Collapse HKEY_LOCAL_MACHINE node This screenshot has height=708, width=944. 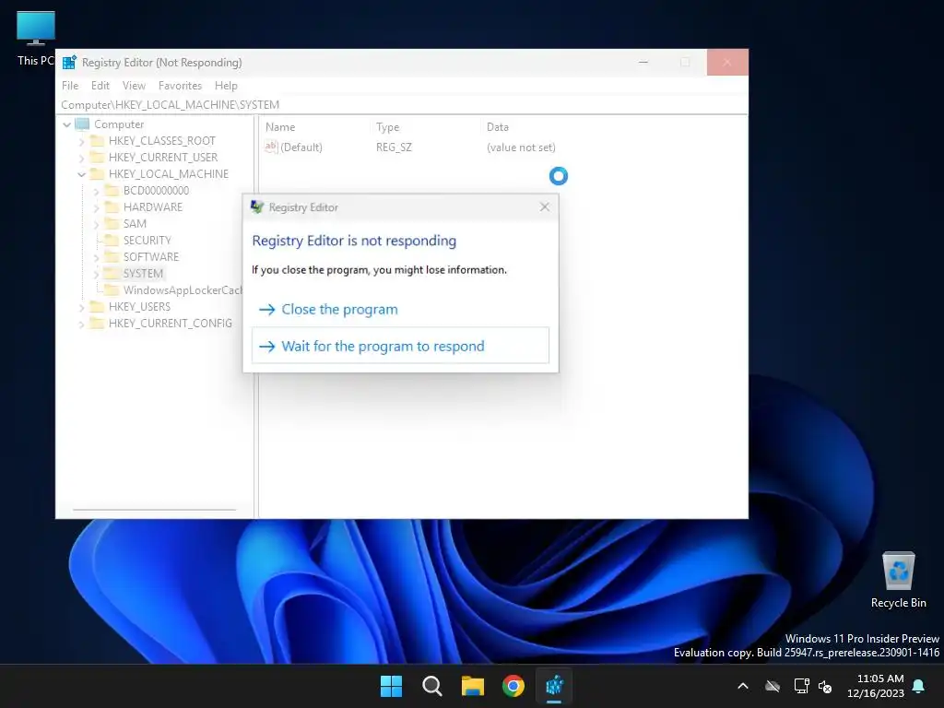81,174
